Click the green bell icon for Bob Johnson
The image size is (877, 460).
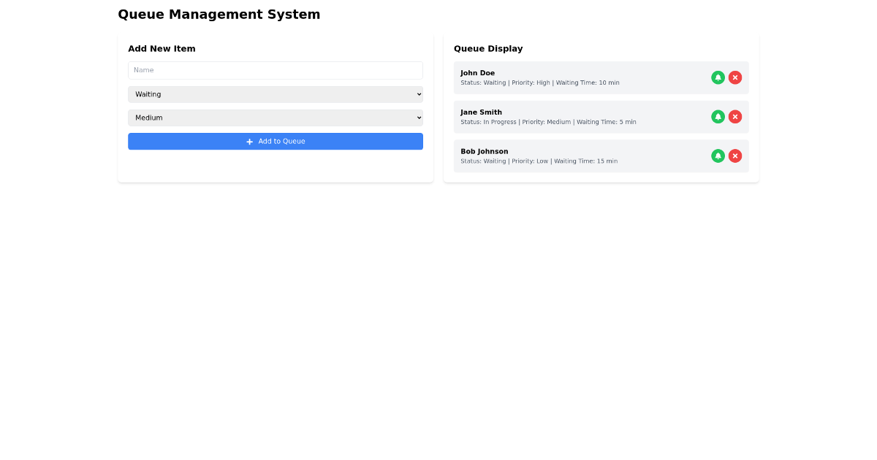pos(718,156)
